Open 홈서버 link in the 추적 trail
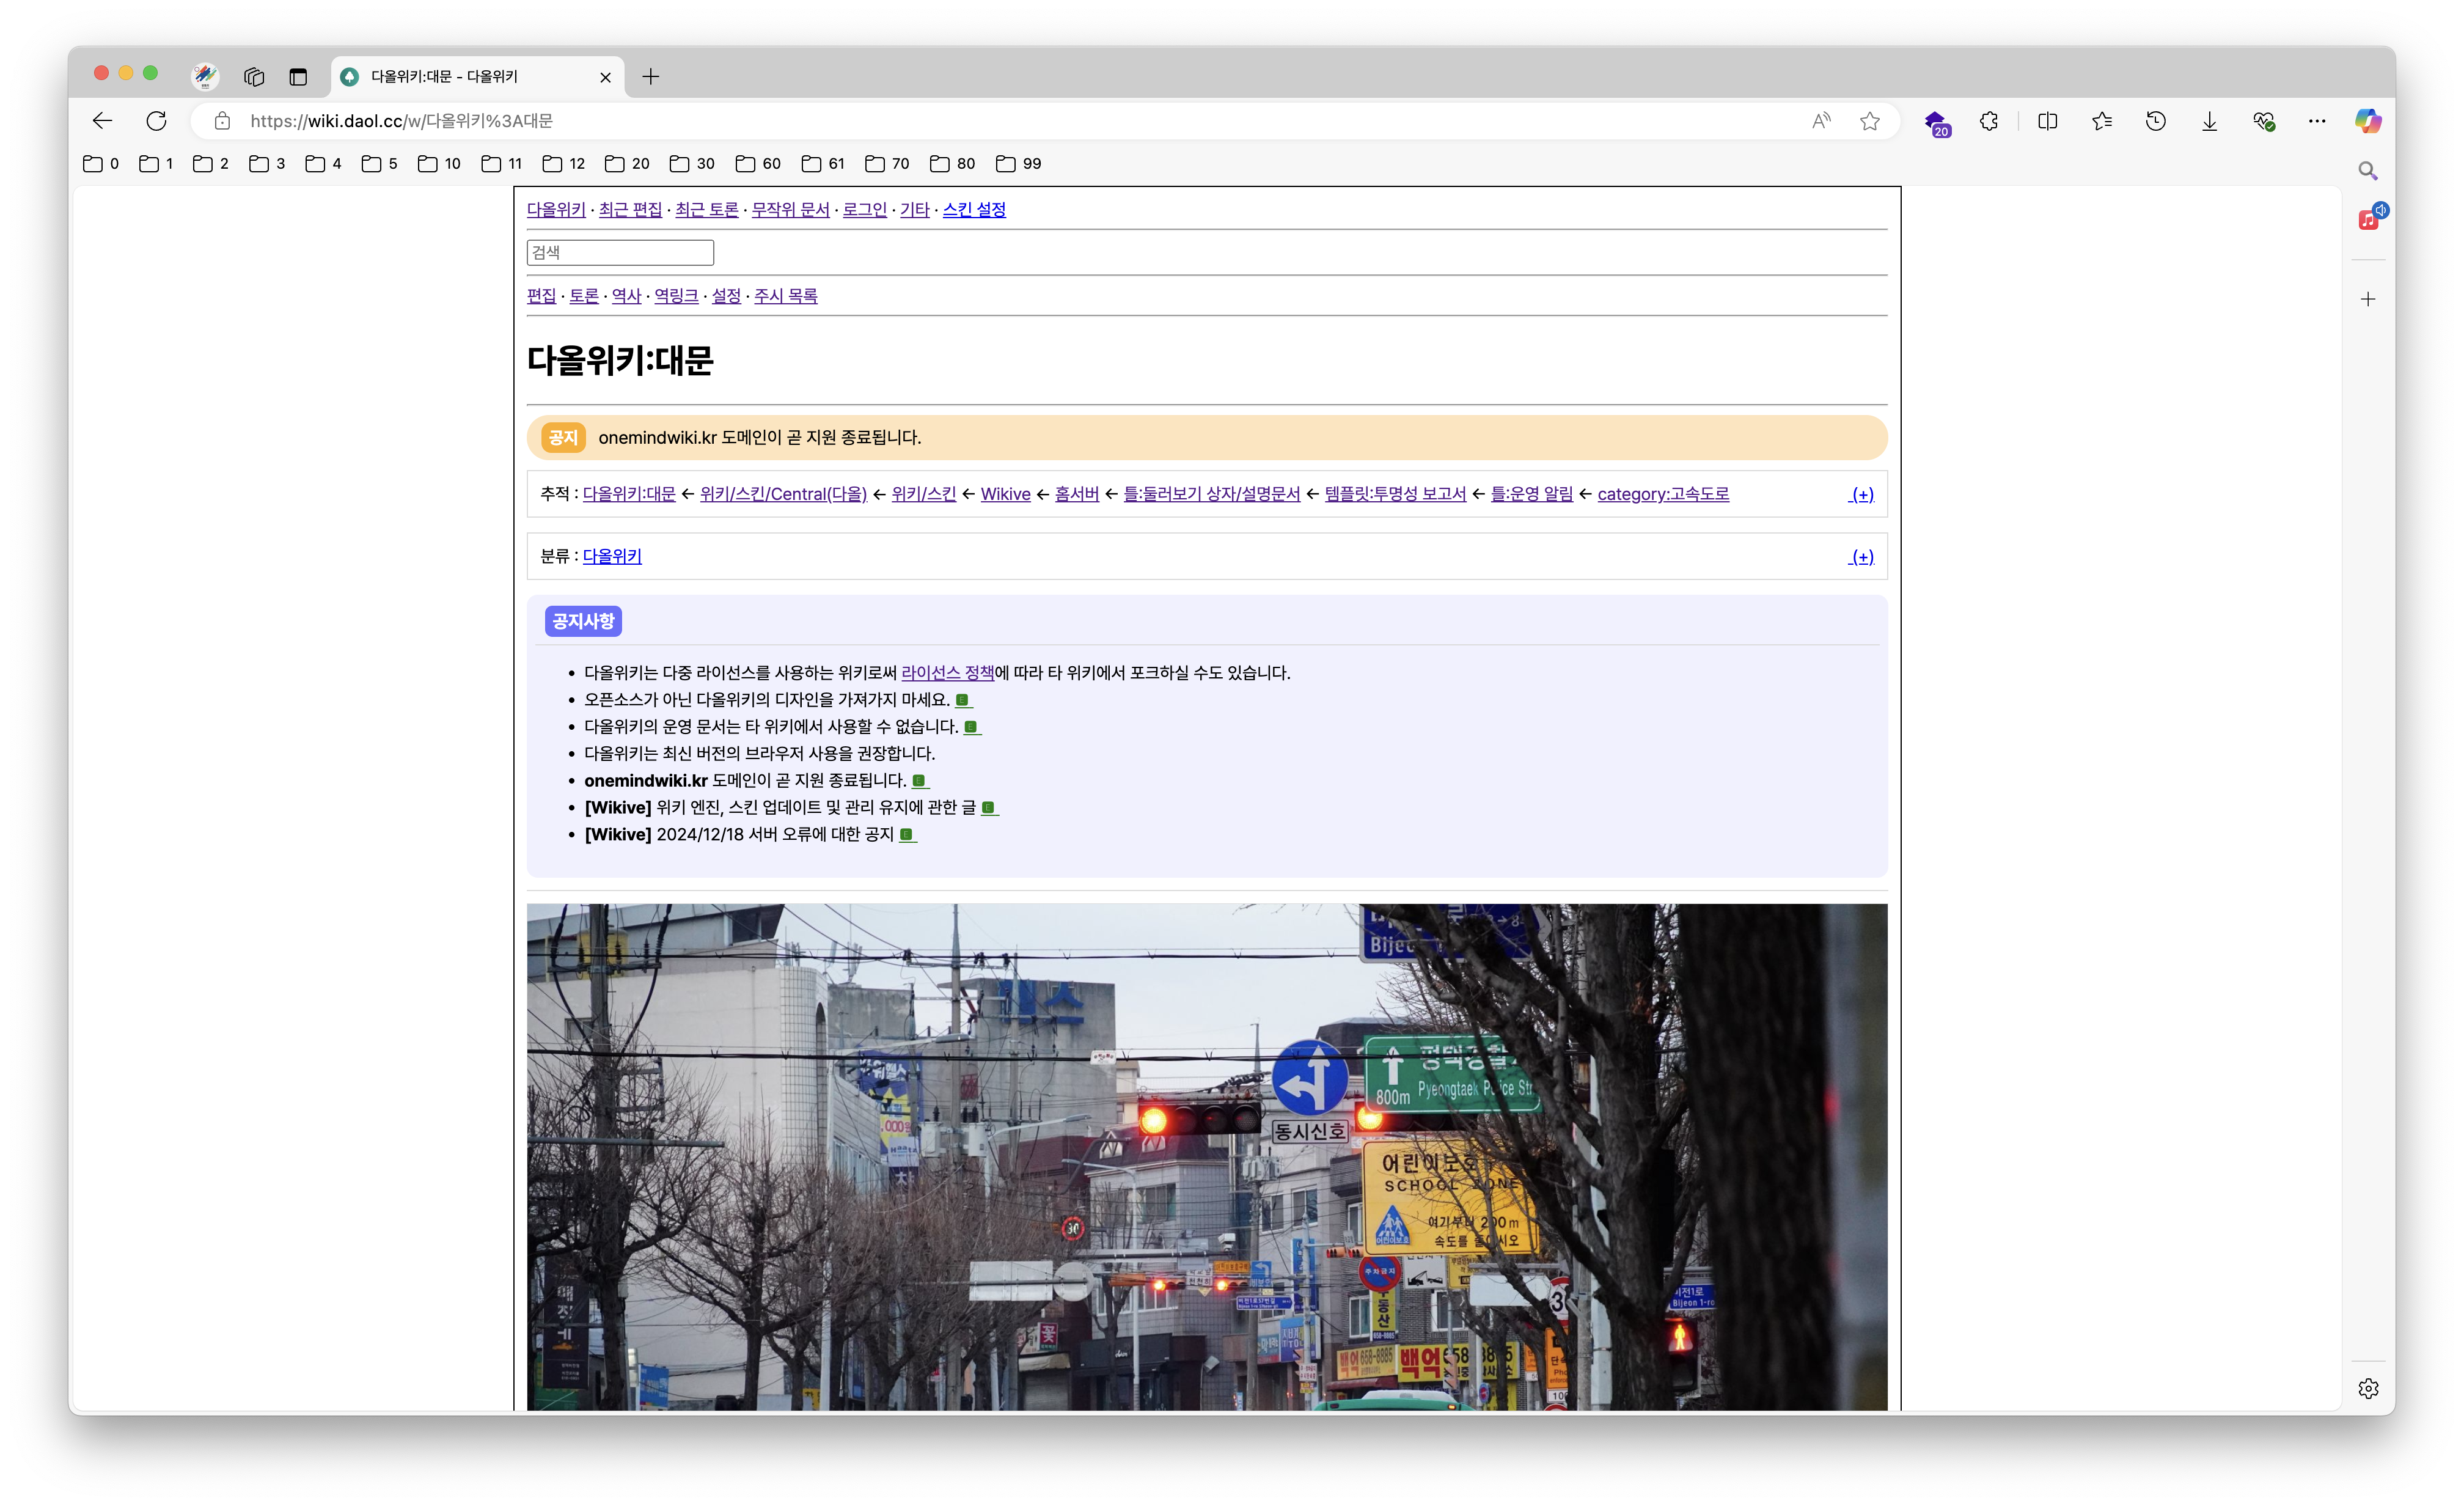This screenshot has width=2464, height=1506. tap(1076, 494)
